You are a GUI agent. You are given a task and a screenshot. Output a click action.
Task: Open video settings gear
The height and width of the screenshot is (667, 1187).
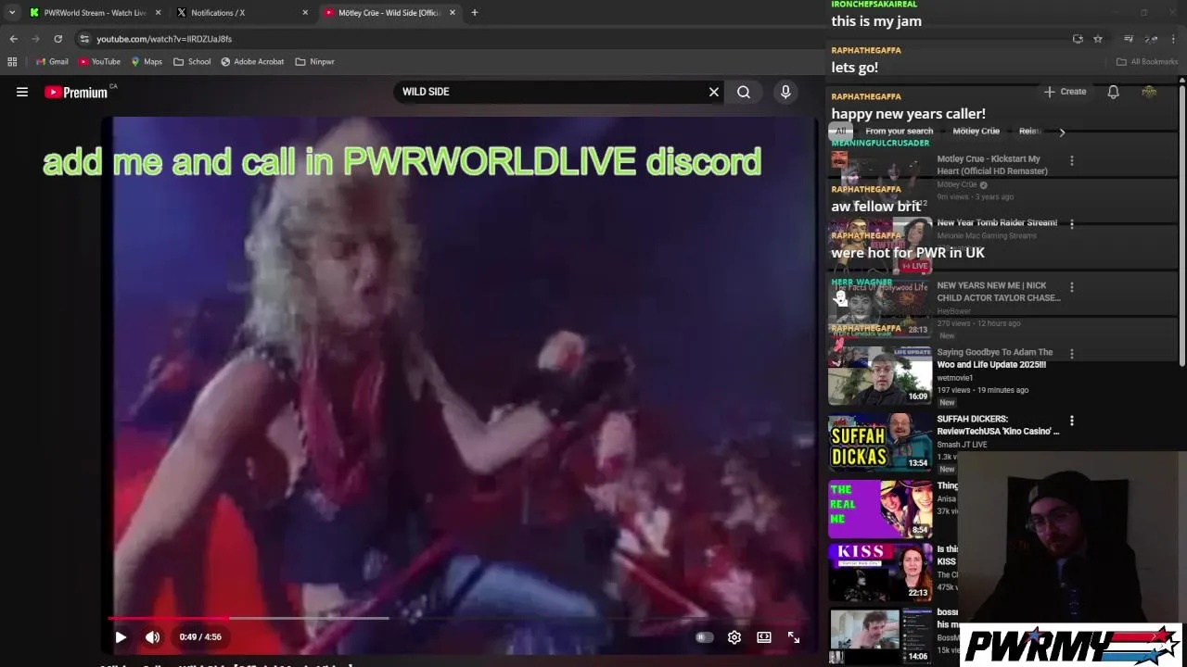[x=734, y=637]
